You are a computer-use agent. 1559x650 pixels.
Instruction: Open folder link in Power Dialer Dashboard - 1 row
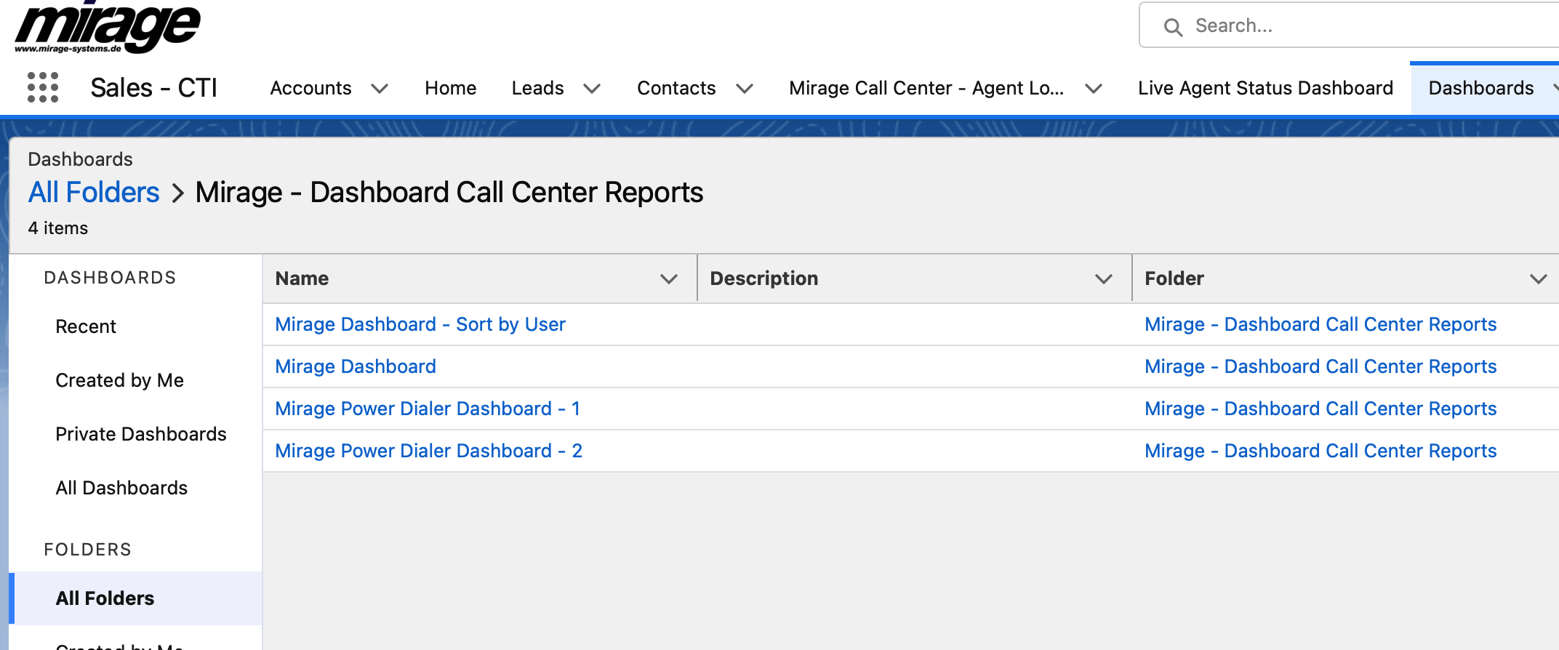1320,409
